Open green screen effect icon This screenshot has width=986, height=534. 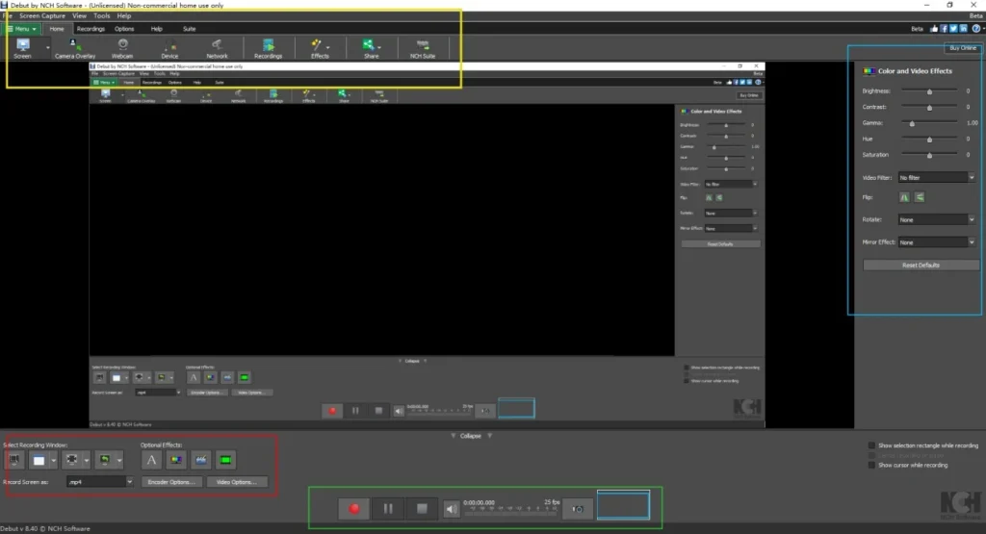[225, 461]
